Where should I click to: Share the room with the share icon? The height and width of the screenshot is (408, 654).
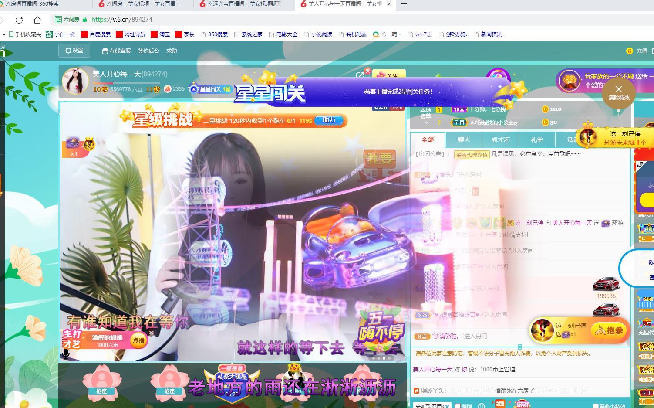point(360,75)
